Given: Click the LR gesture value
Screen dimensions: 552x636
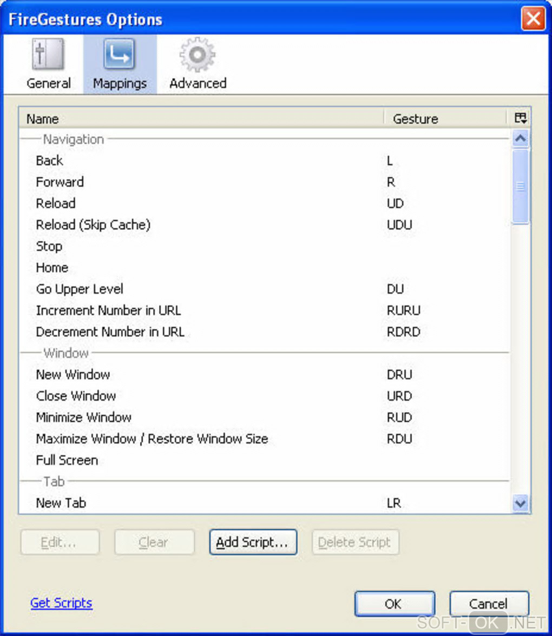Looking at the screenshot, I should (394, 503).
